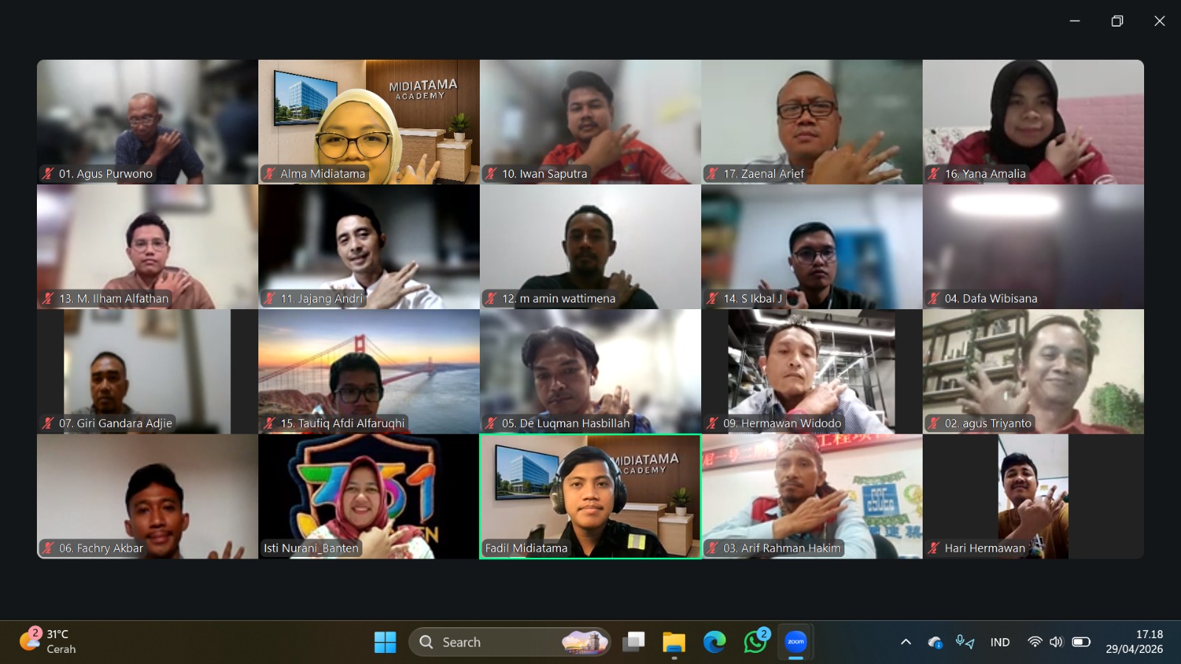1181x664 pixels.
Task: Open the clock and date flyout
Action: pyautogui.click(x=1134, y=642)
